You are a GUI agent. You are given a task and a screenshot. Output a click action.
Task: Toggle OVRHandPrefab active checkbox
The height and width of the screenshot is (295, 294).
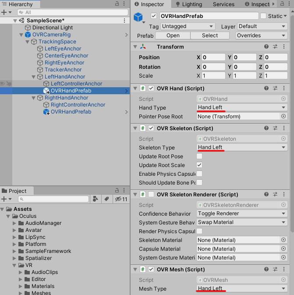154,16
